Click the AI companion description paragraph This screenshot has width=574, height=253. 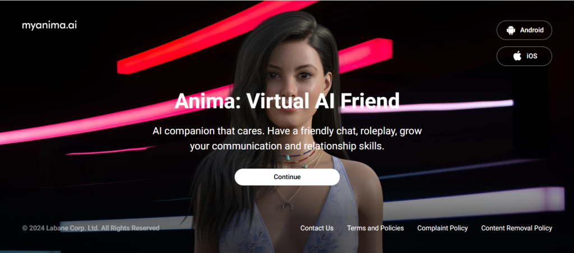tap(287, 139)
